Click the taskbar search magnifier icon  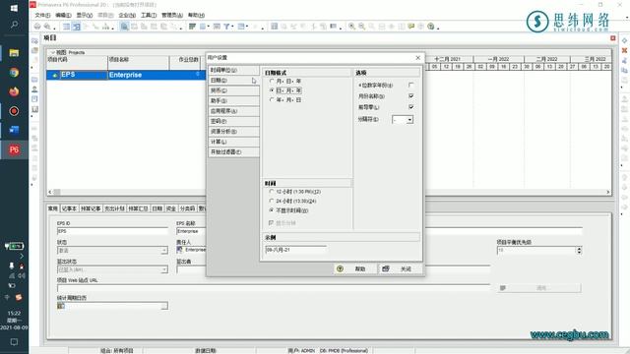pos(14,25)
